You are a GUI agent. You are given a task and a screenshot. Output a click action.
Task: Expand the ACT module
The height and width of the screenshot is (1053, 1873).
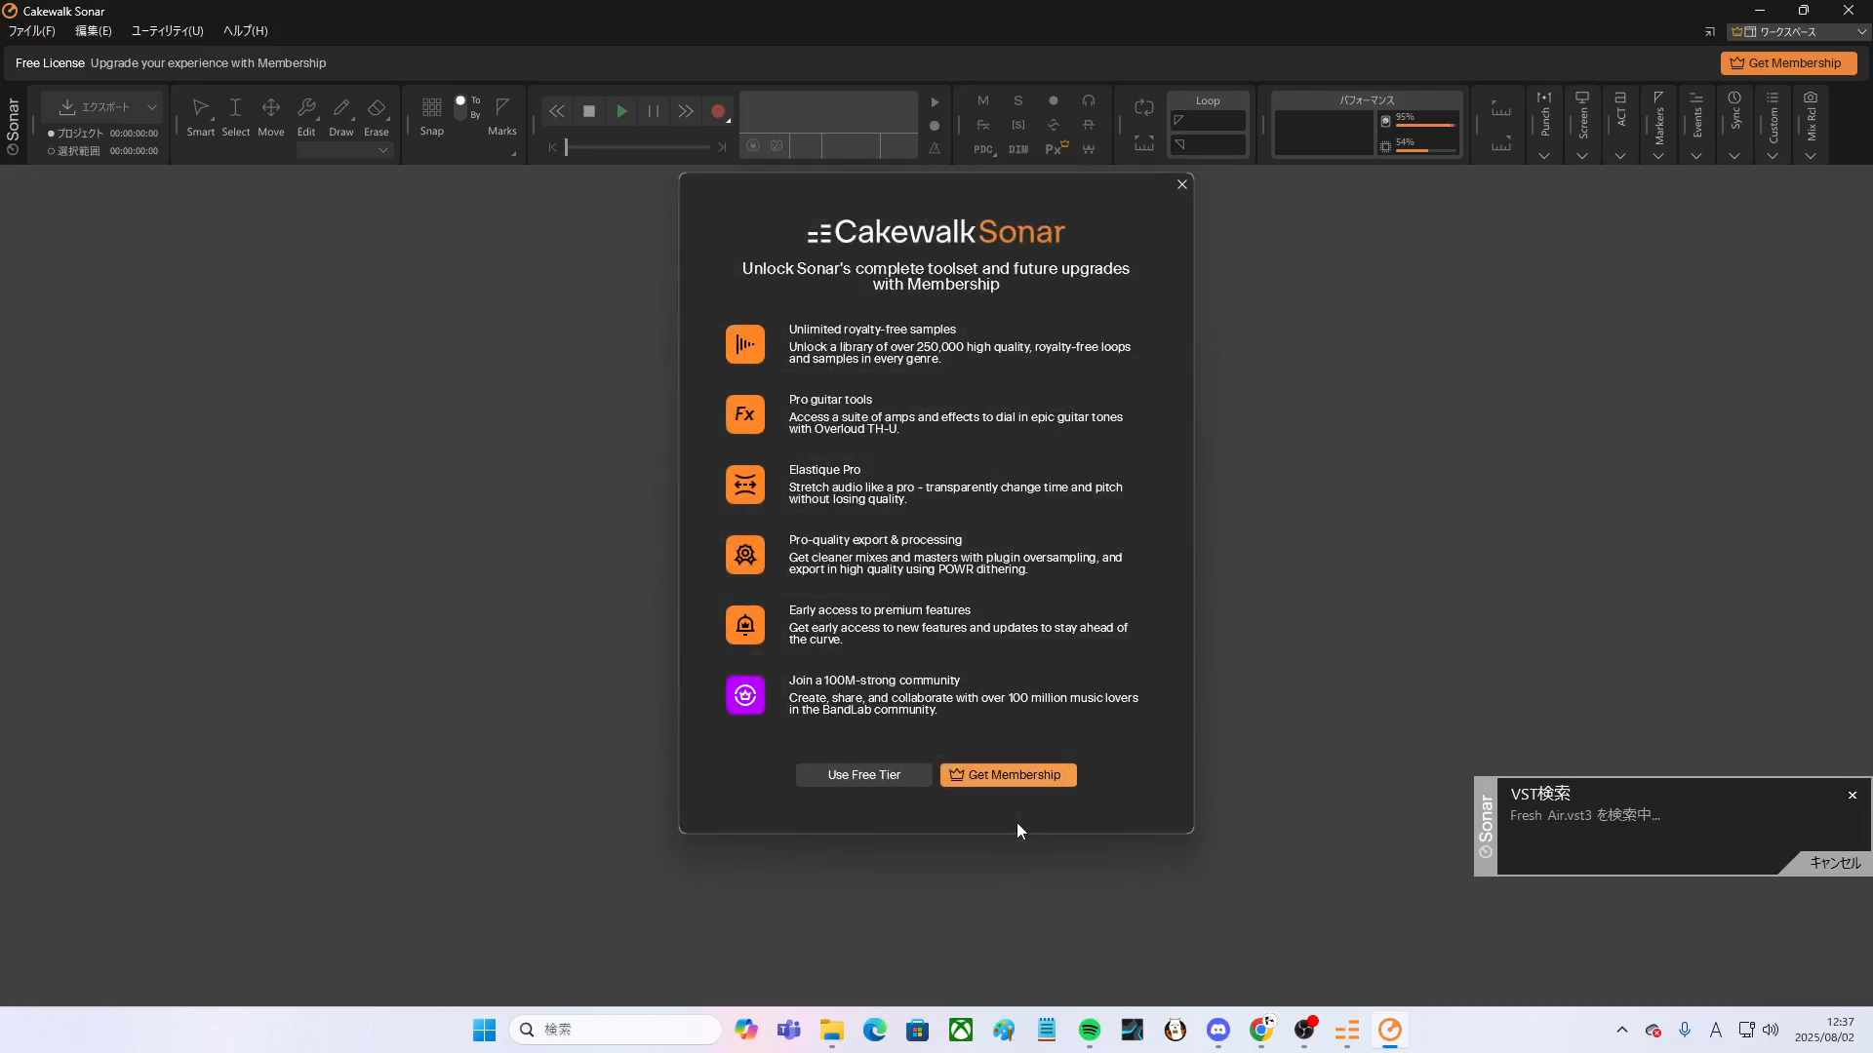pyautogui.click(x=1620, y=156)
